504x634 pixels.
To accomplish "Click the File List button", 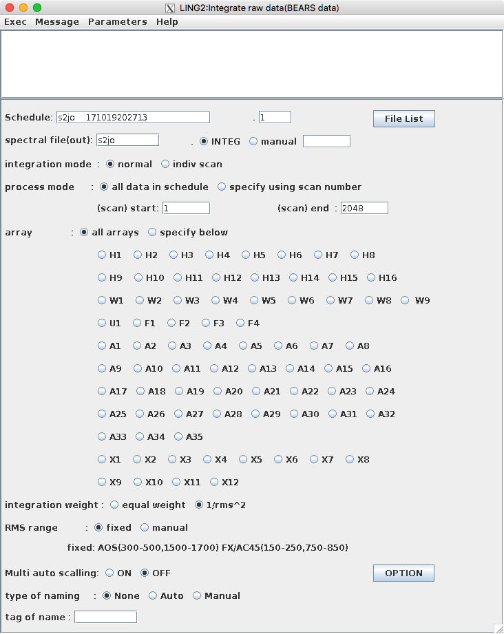I will [403, 119].
